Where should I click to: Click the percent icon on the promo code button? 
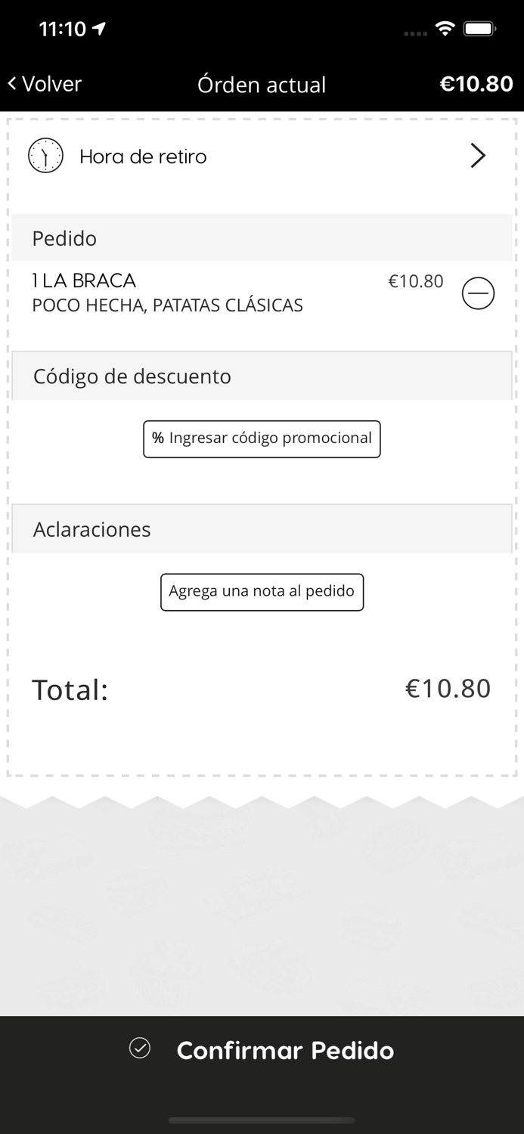click(158, 438)
